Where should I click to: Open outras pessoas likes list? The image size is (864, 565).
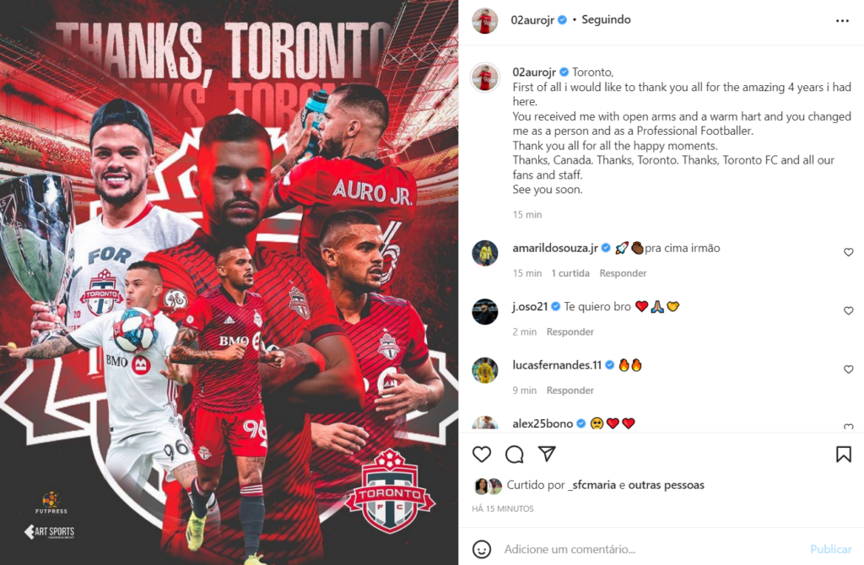(x=667, y=485)
